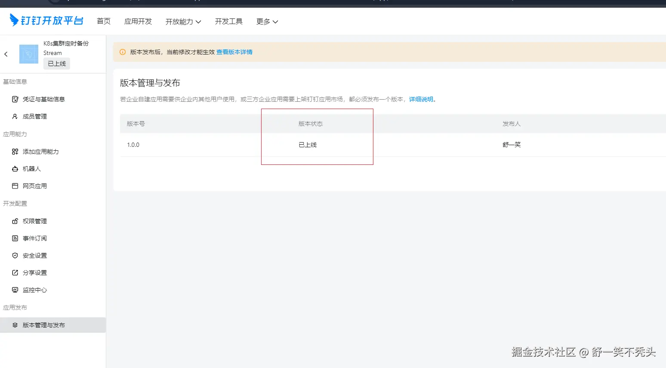Click the 分享设置 share icon
Screen dimensions: 666x368
pos(15,273)
